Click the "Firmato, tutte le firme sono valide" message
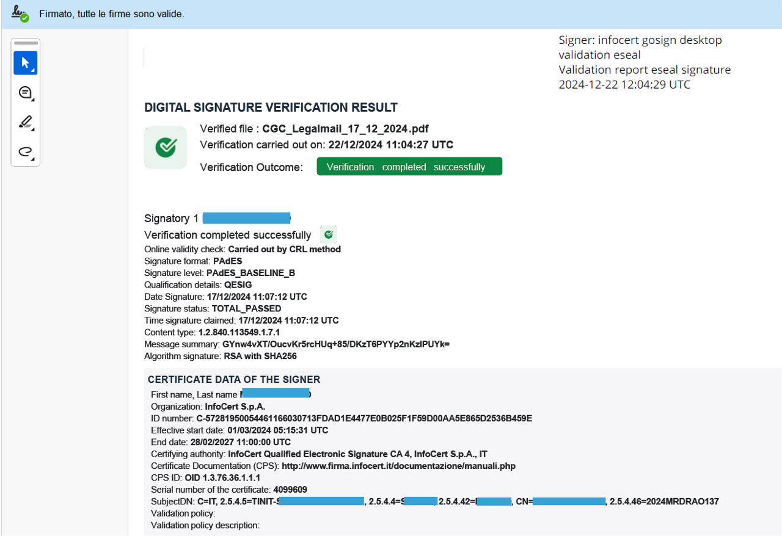 [x=111, y=13]
